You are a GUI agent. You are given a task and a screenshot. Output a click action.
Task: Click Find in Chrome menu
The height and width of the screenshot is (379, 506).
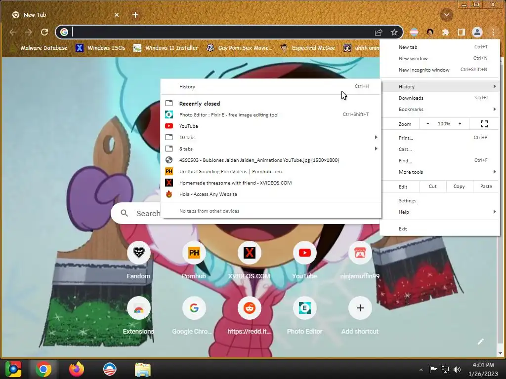pyautogui.click(x=440, y=160)
